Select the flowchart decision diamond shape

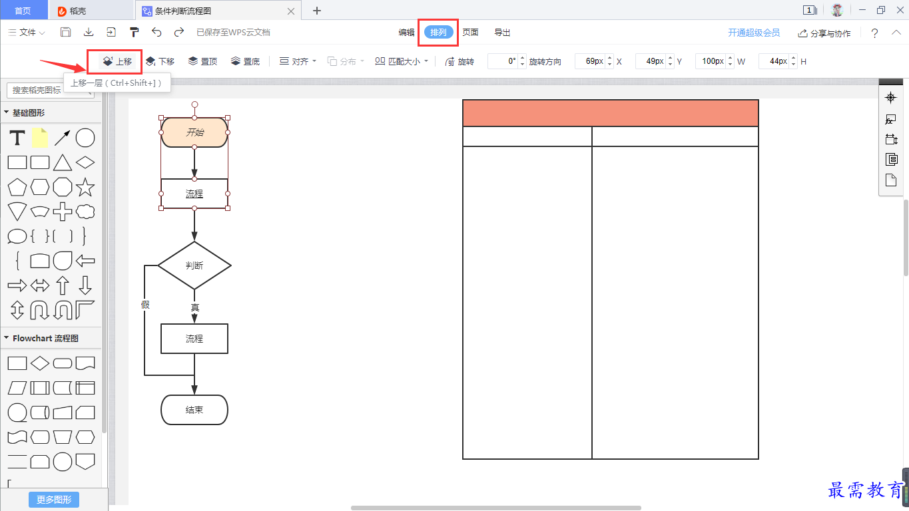40,363
